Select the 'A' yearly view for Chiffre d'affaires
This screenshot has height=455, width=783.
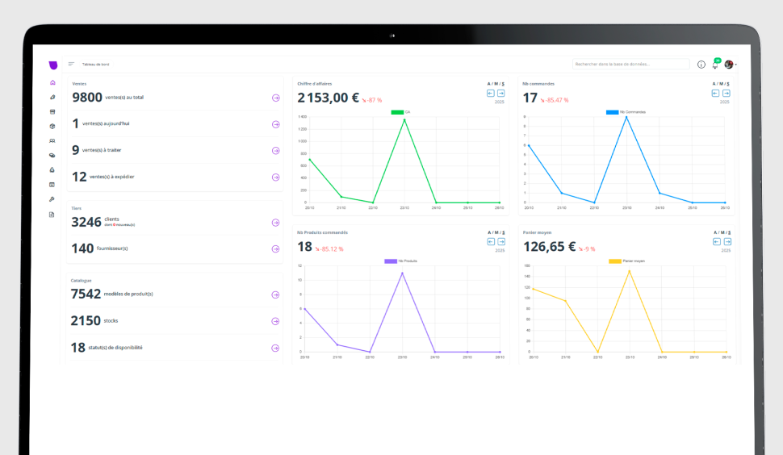coord(488,83)
